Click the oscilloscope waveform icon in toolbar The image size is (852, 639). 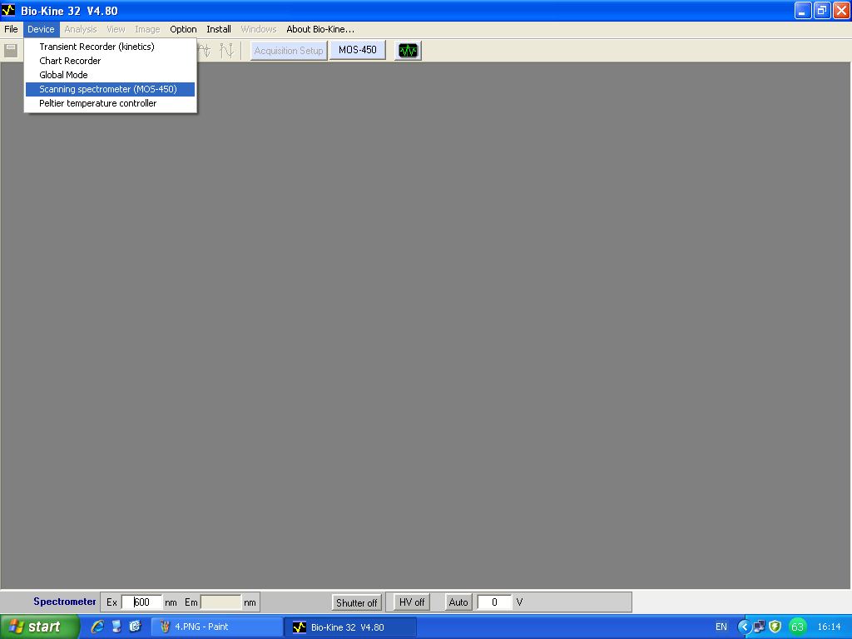point(408,51)
